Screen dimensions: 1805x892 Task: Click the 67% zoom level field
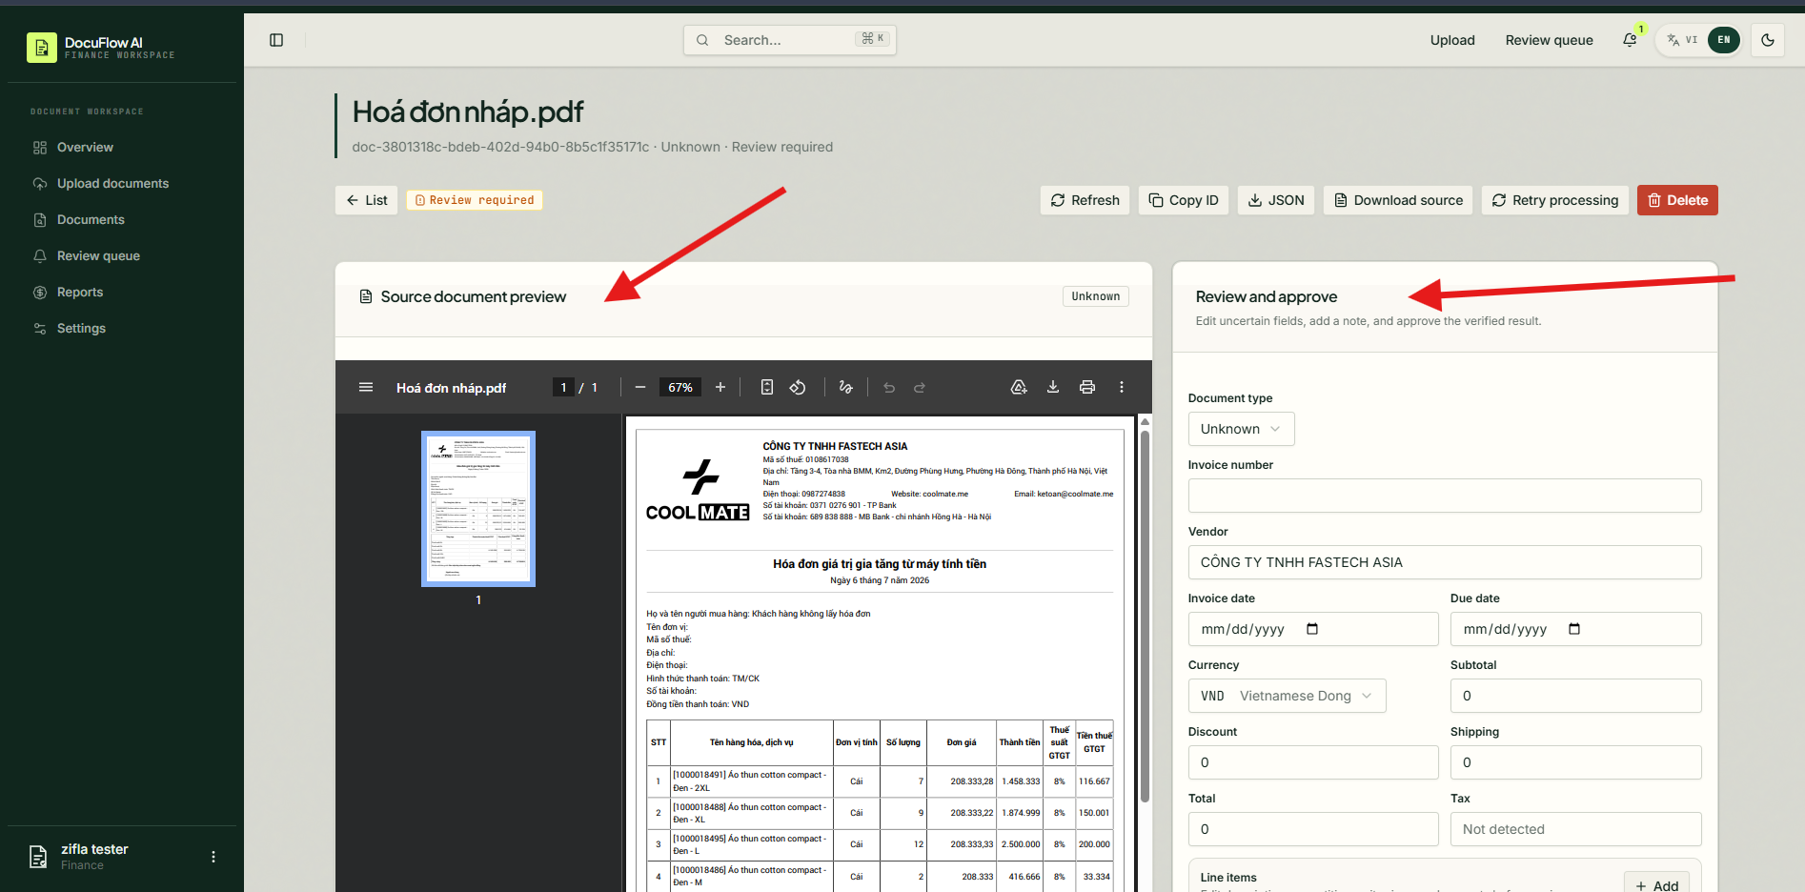[x=680, y=387]
